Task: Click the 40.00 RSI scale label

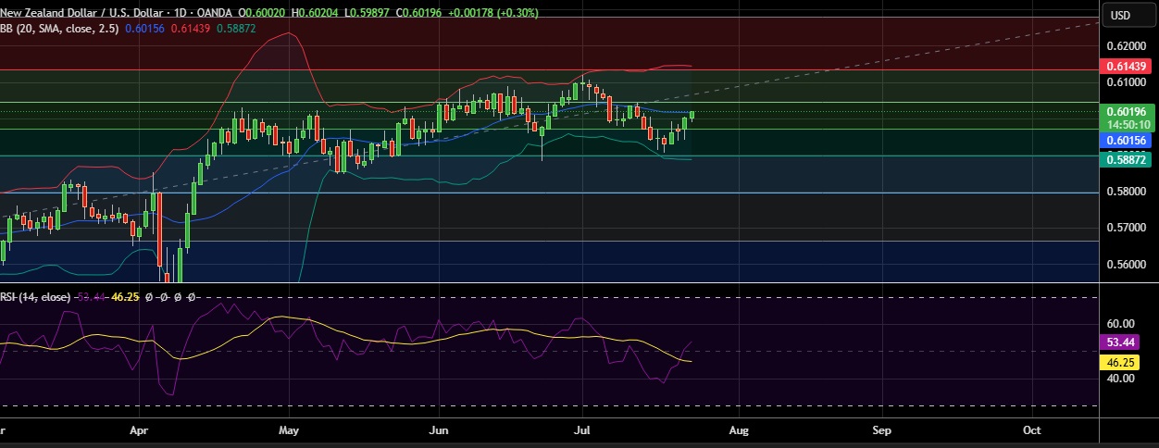Action: pyautogui.click(x=1121, y=378)
